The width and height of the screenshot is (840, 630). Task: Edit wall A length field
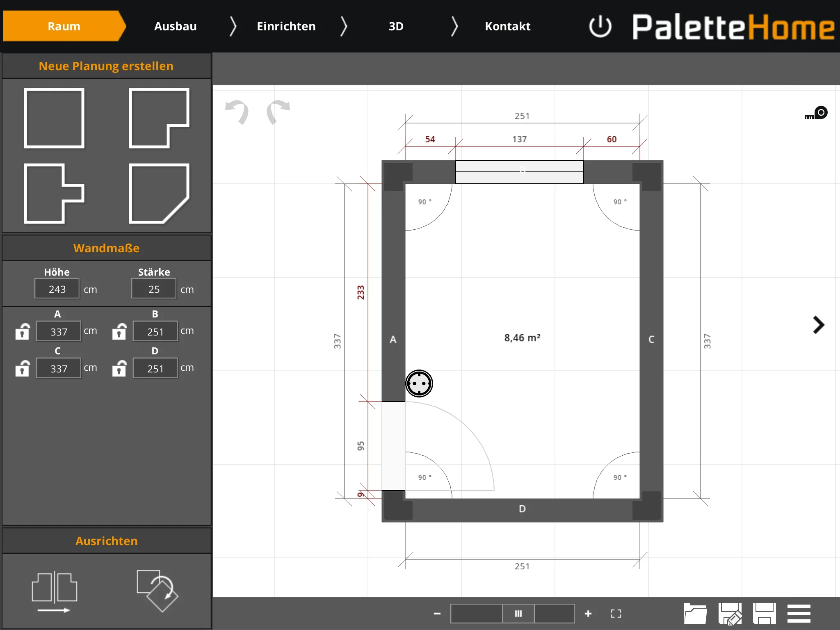(x=59, y=331)
